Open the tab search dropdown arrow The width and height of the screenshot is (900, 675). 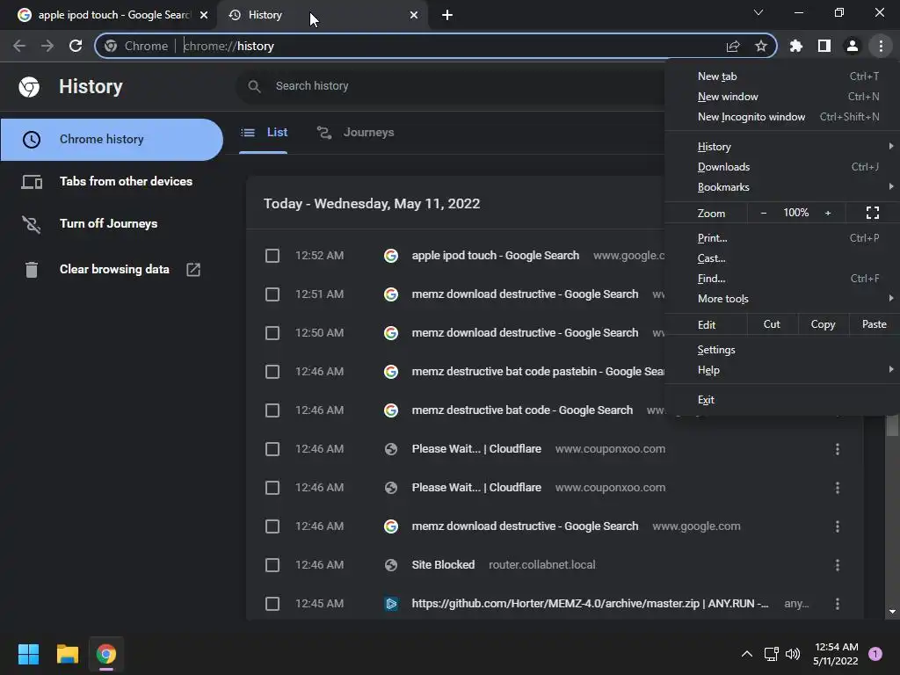pos(758,12)
